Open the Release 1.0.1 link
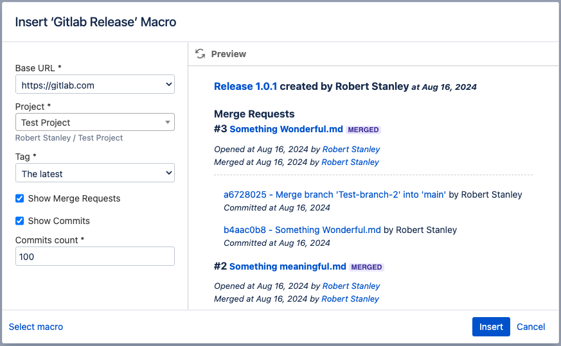Screen dimensions: 561x346 (245, 86)
